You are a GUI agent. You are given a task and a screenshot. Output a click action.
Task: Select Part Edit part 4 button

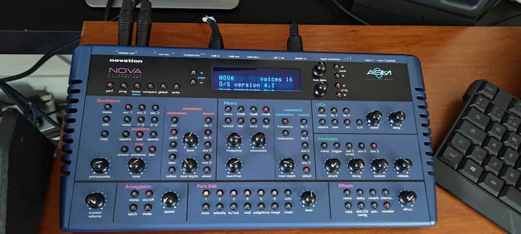click(x=247, y=193)
